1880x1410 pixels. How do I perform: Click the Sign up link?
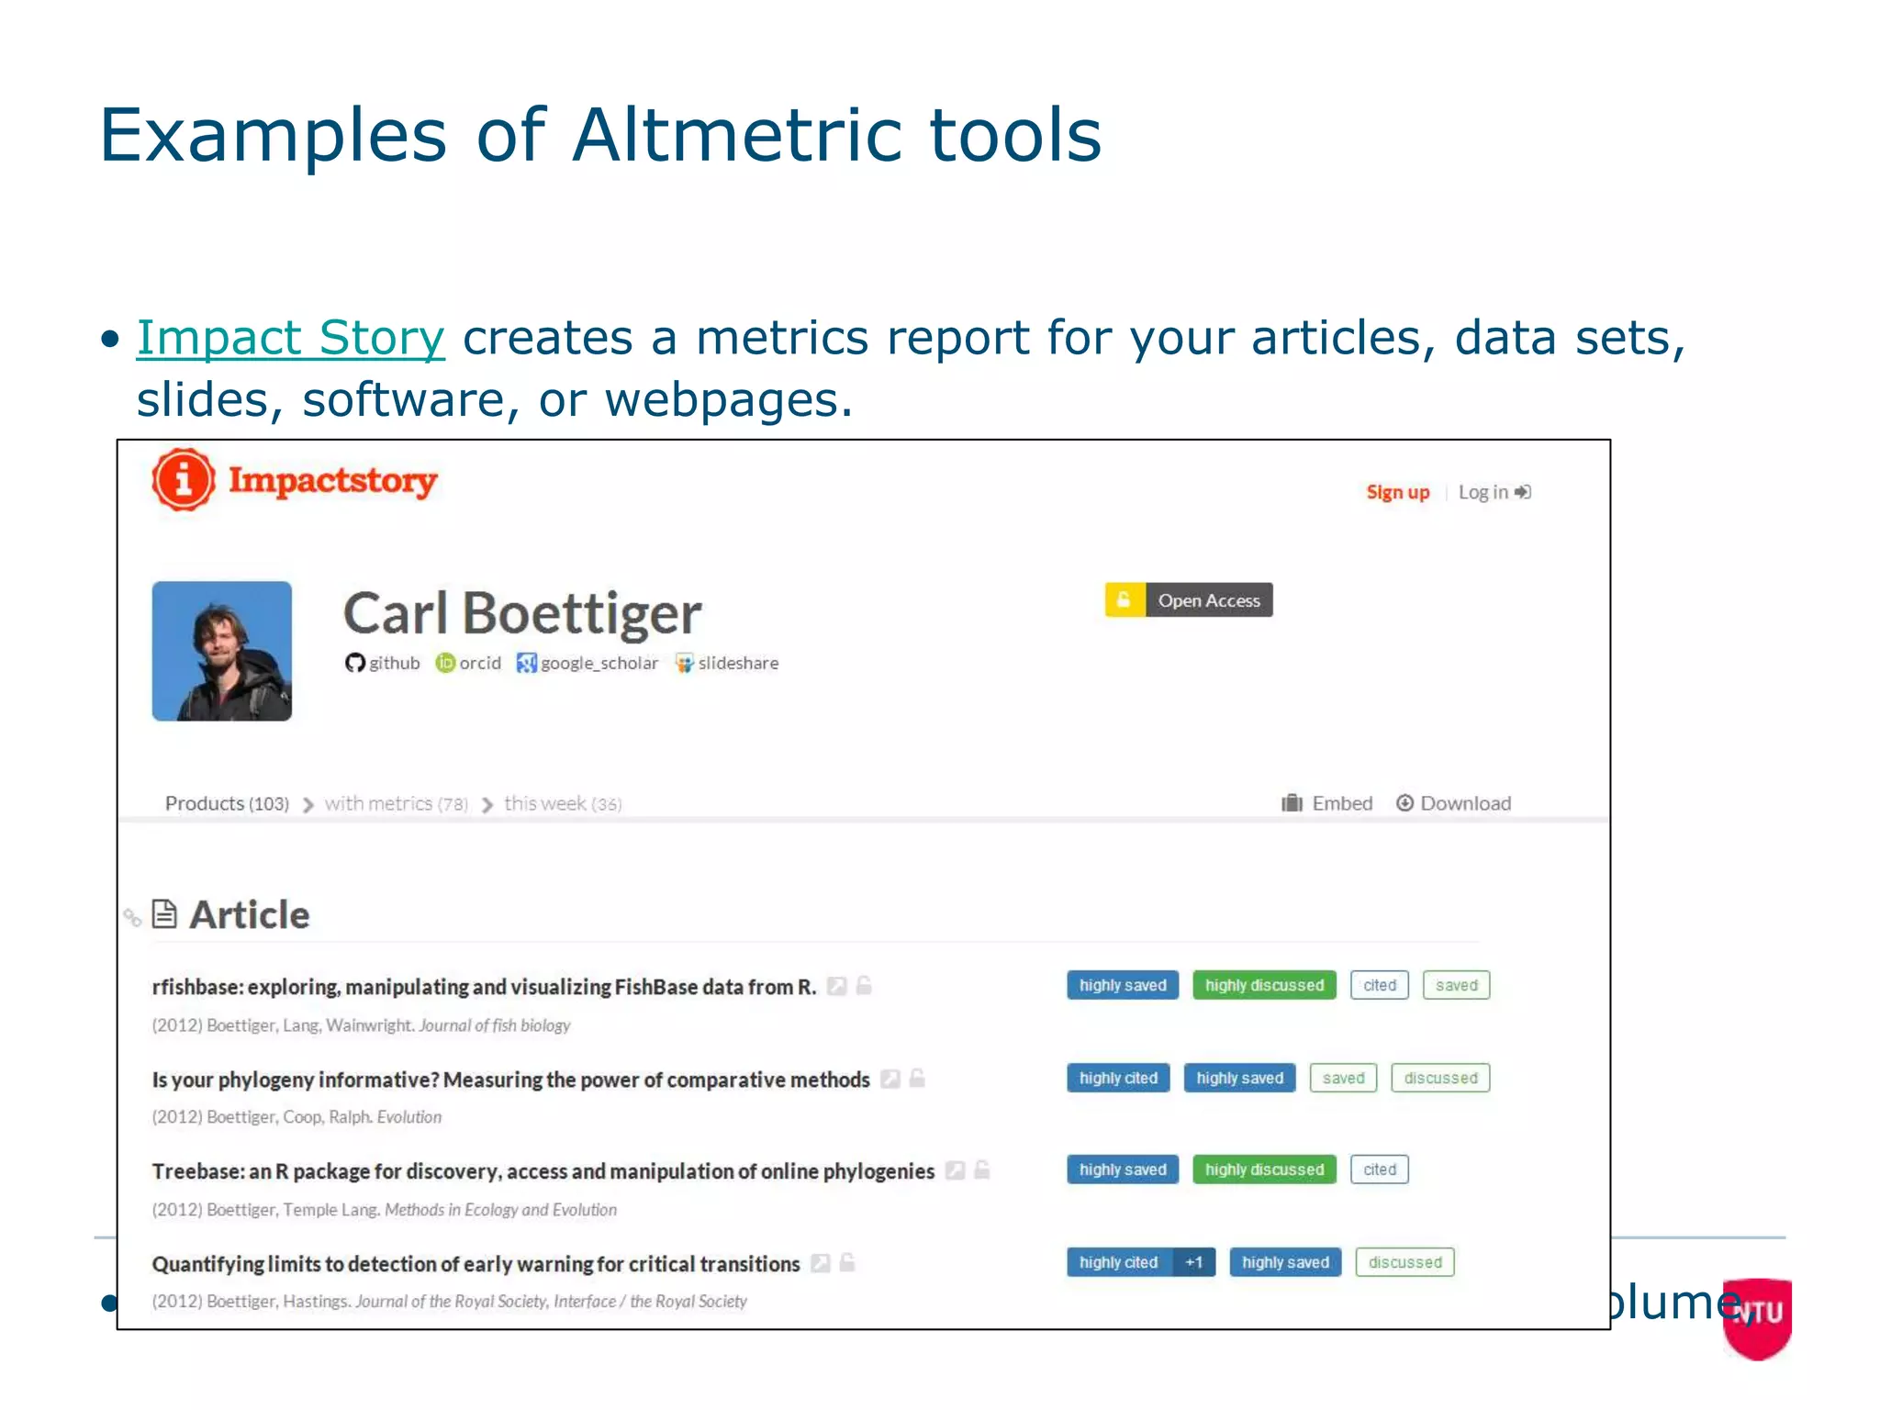pyautogui.click(x=1397, y=492)
